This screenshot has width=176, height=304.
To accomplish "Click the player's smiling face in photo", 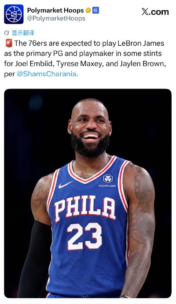I will pos(90,126).
